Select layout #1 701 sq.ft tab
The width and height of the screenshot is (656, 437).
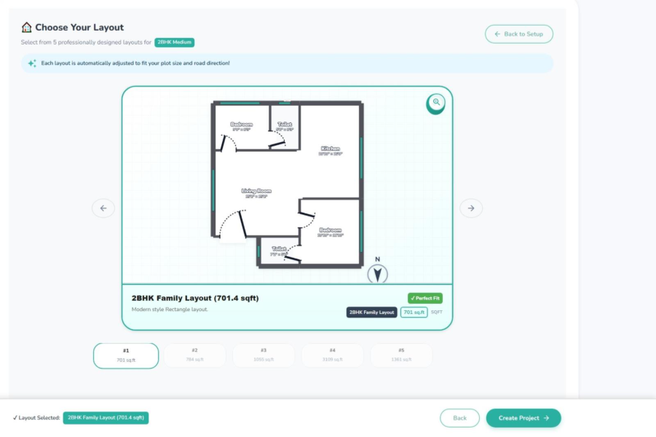[126, 355]
